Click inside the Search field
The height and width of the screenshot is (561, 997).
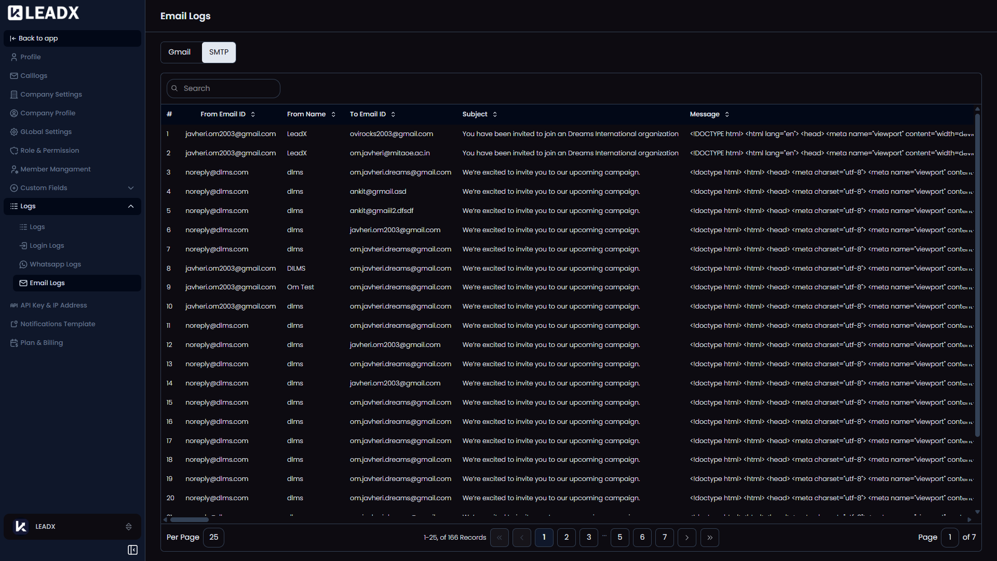point(223,88)
